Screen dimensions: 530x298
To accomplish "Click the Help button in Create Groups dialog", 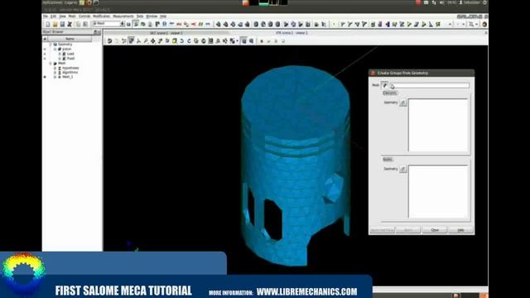I will 460,230.
